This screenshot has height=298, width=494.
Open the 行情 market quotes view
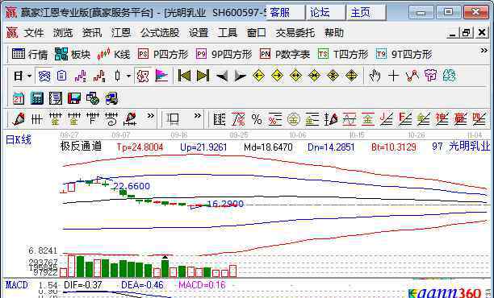pyautogui.click(x=30, y=55)
